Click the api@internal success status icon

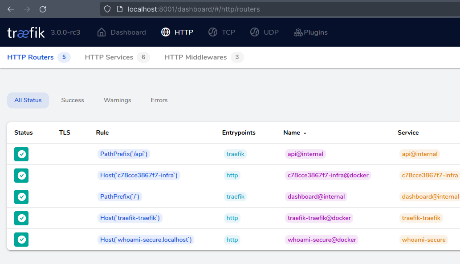(21, 154)
